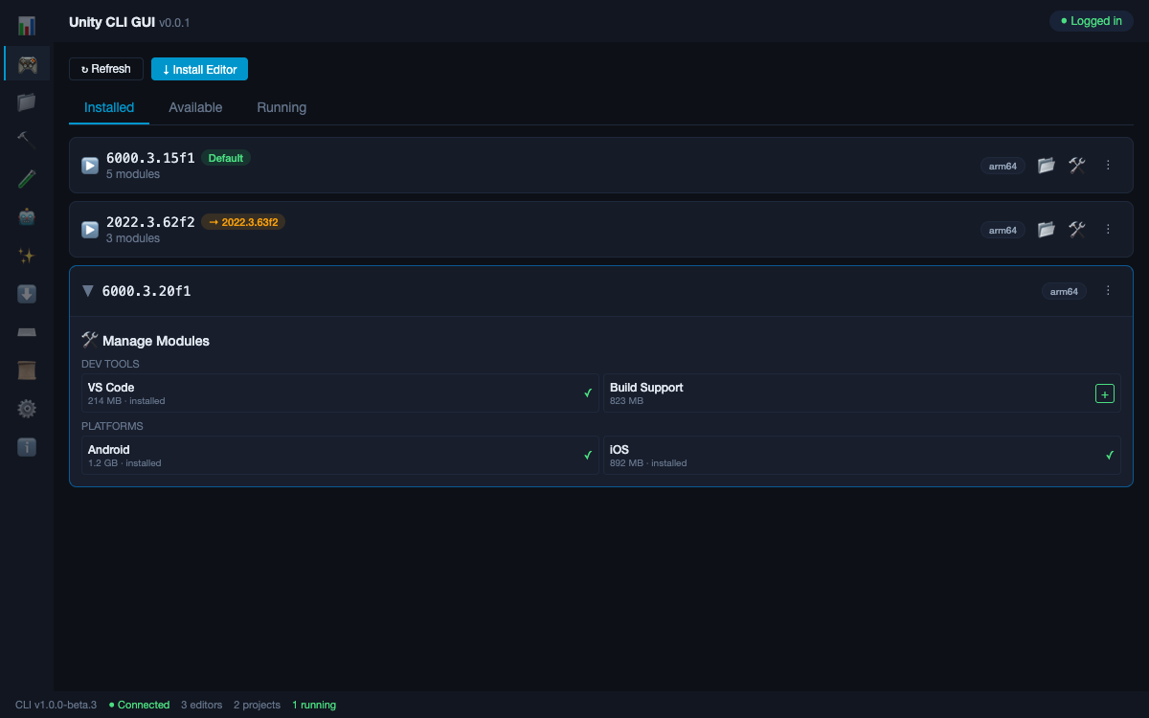
Task: Open the info sidebar icon
Action: click(x=27, y=447)
